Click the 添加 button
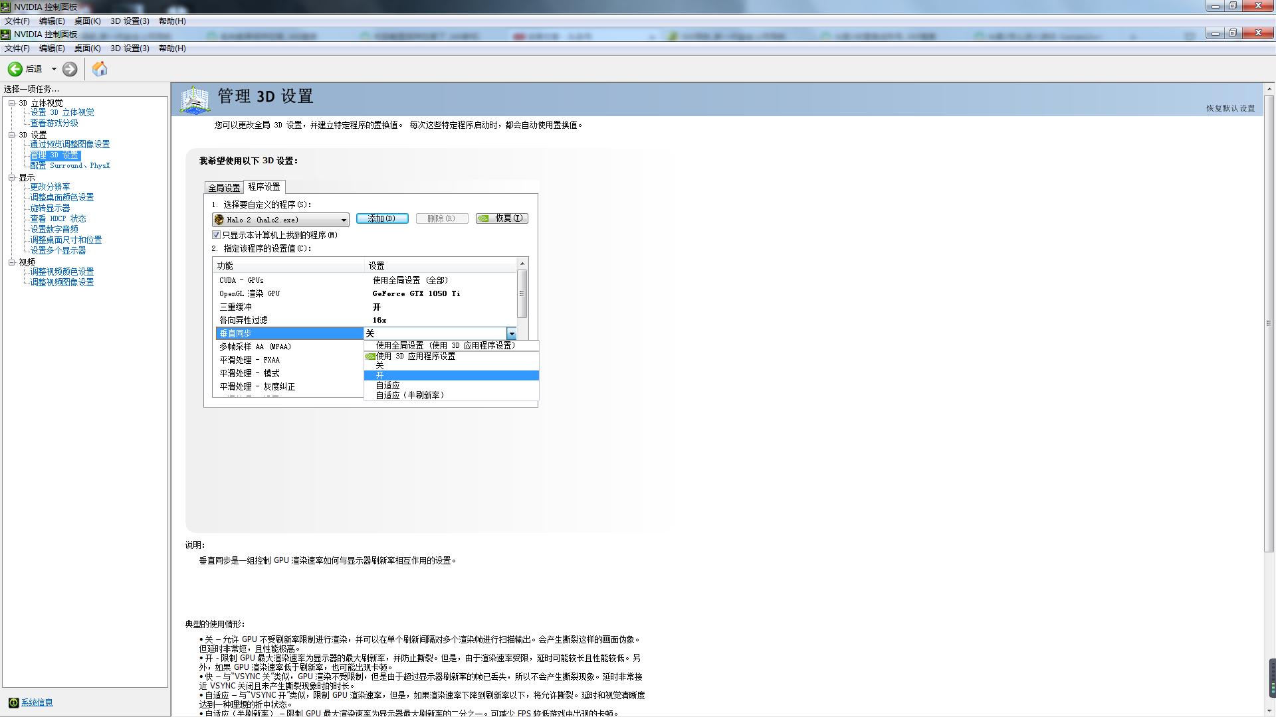Screen dimensions: 1276x717 coord(382,218)
